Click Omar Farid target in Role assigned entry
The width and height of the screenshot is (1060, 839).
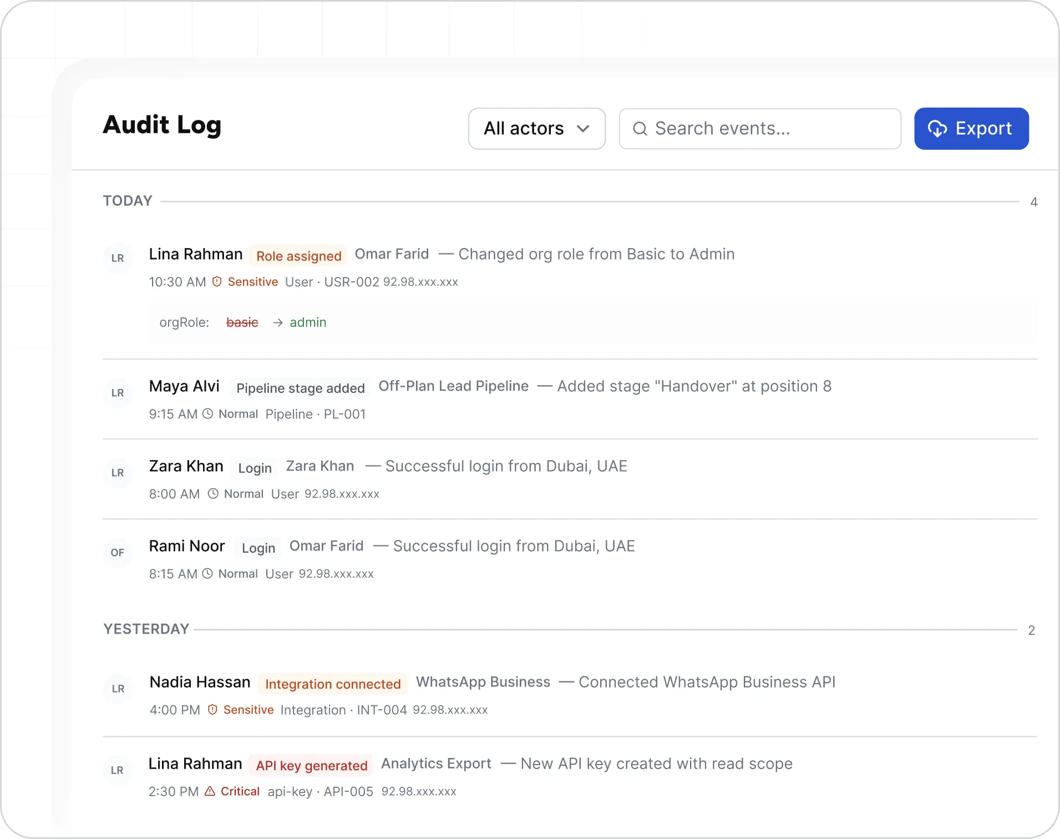tap(392, 254)
